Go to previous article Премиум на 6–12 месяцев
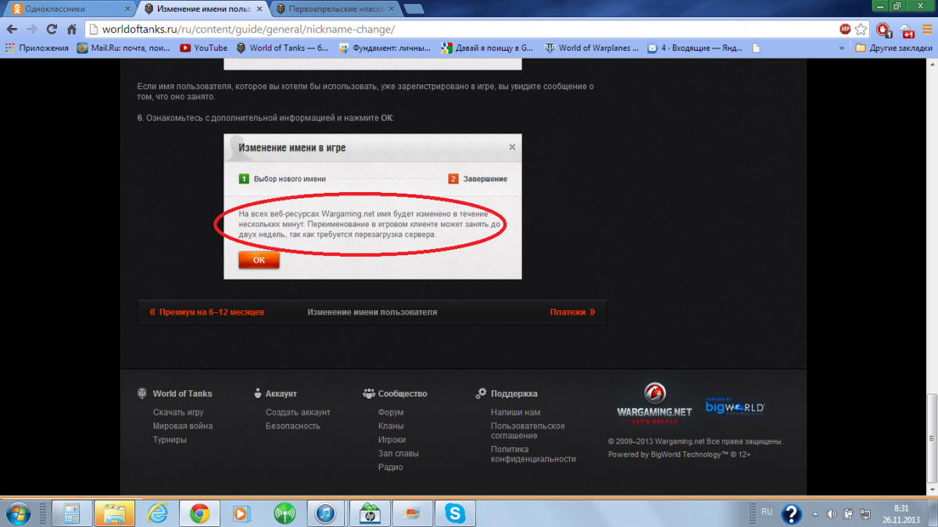This screenshot has height=527, width=938. tap(206, 312)
